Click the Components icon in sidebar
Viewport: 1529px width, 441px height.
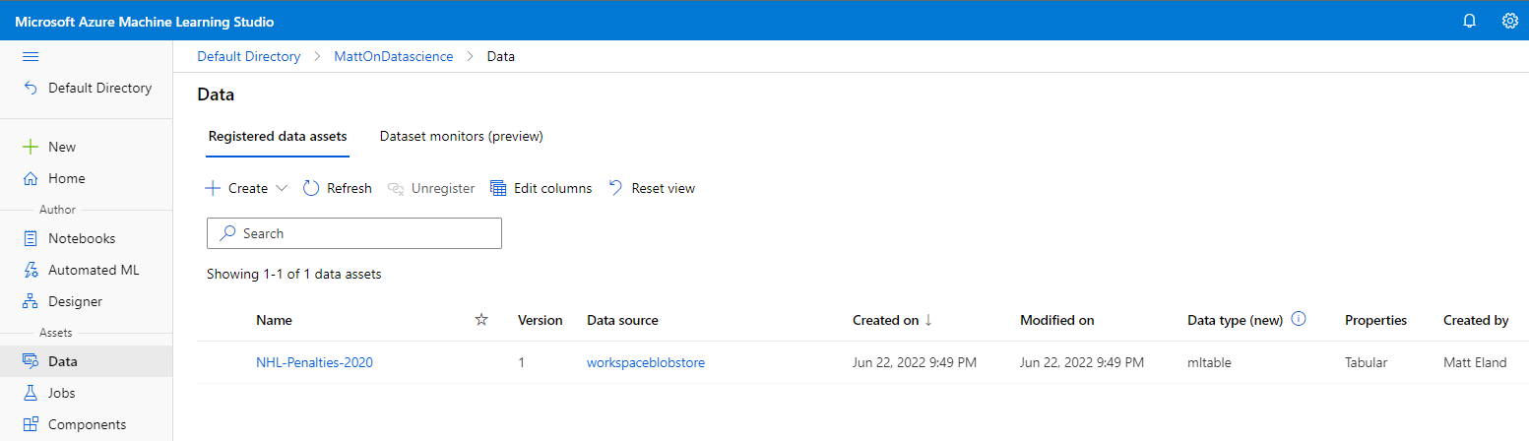tap(31, 425)
